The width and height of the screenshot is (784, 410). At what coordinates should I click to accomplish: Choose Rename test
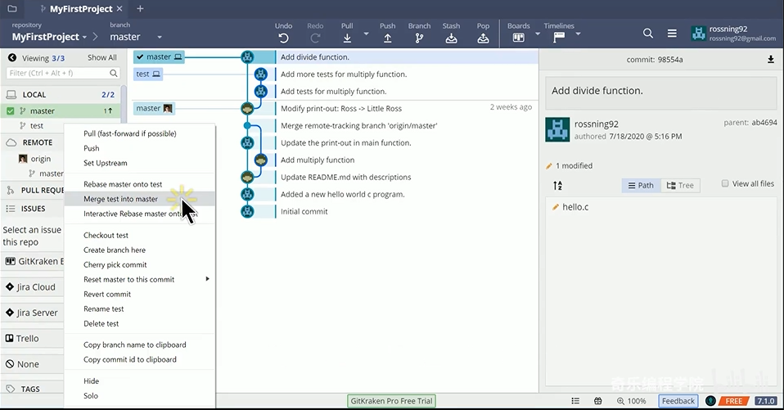[140, 309]
